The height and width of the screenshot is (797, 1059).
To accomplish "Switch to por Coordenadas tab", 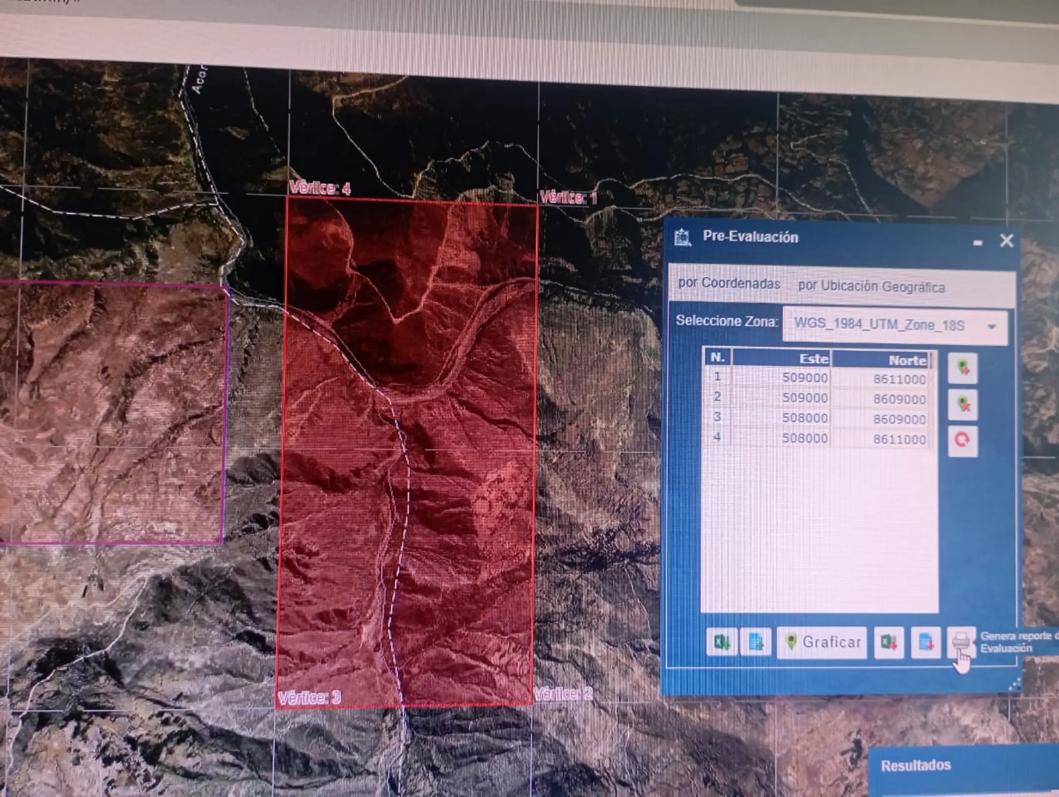I will pyautogui.click(x=728, y=284).
